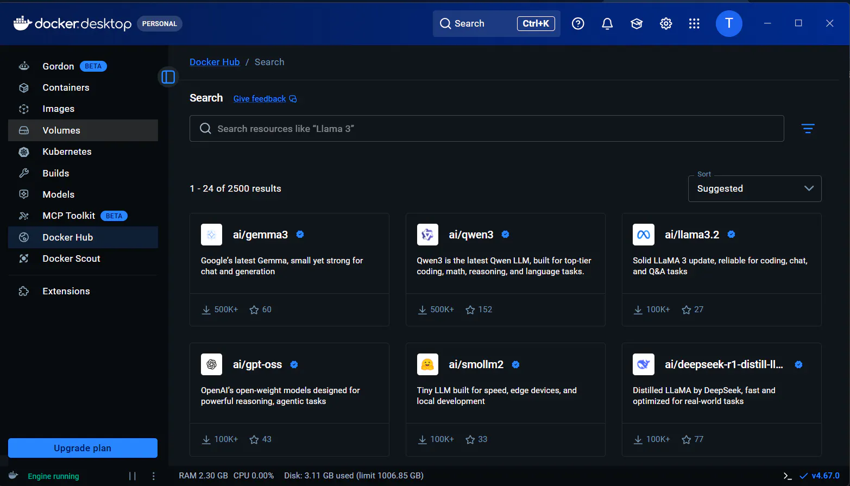Open the terminal icon in status bar
Viewport: 850px width, 486px height.
pos(788,476)
